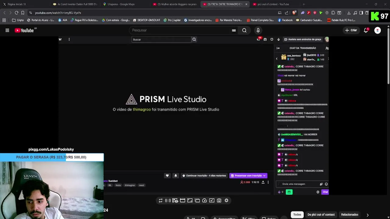The image size is (390, 219).
Task: Share this page via the address bar icon
Action: (x=286, y=13)
